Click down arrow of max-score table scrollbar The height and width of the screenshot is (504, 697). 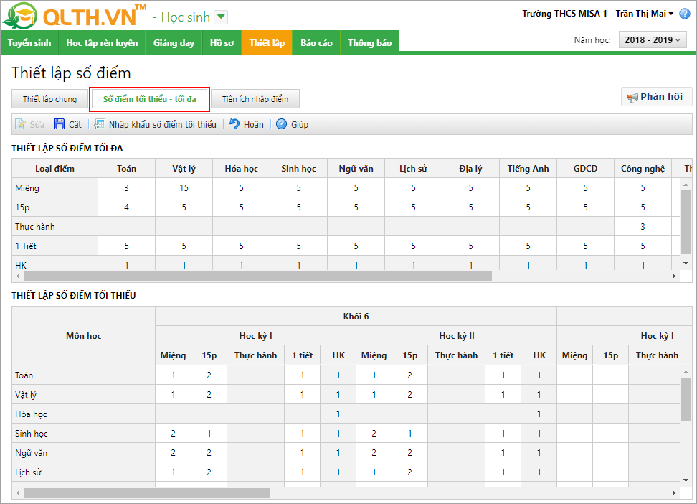click(686, 263)
